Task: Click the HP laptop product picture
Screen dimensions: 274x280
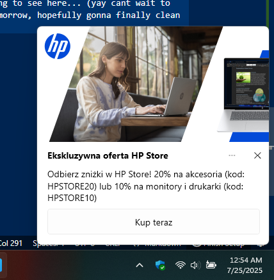Action: 245,94
